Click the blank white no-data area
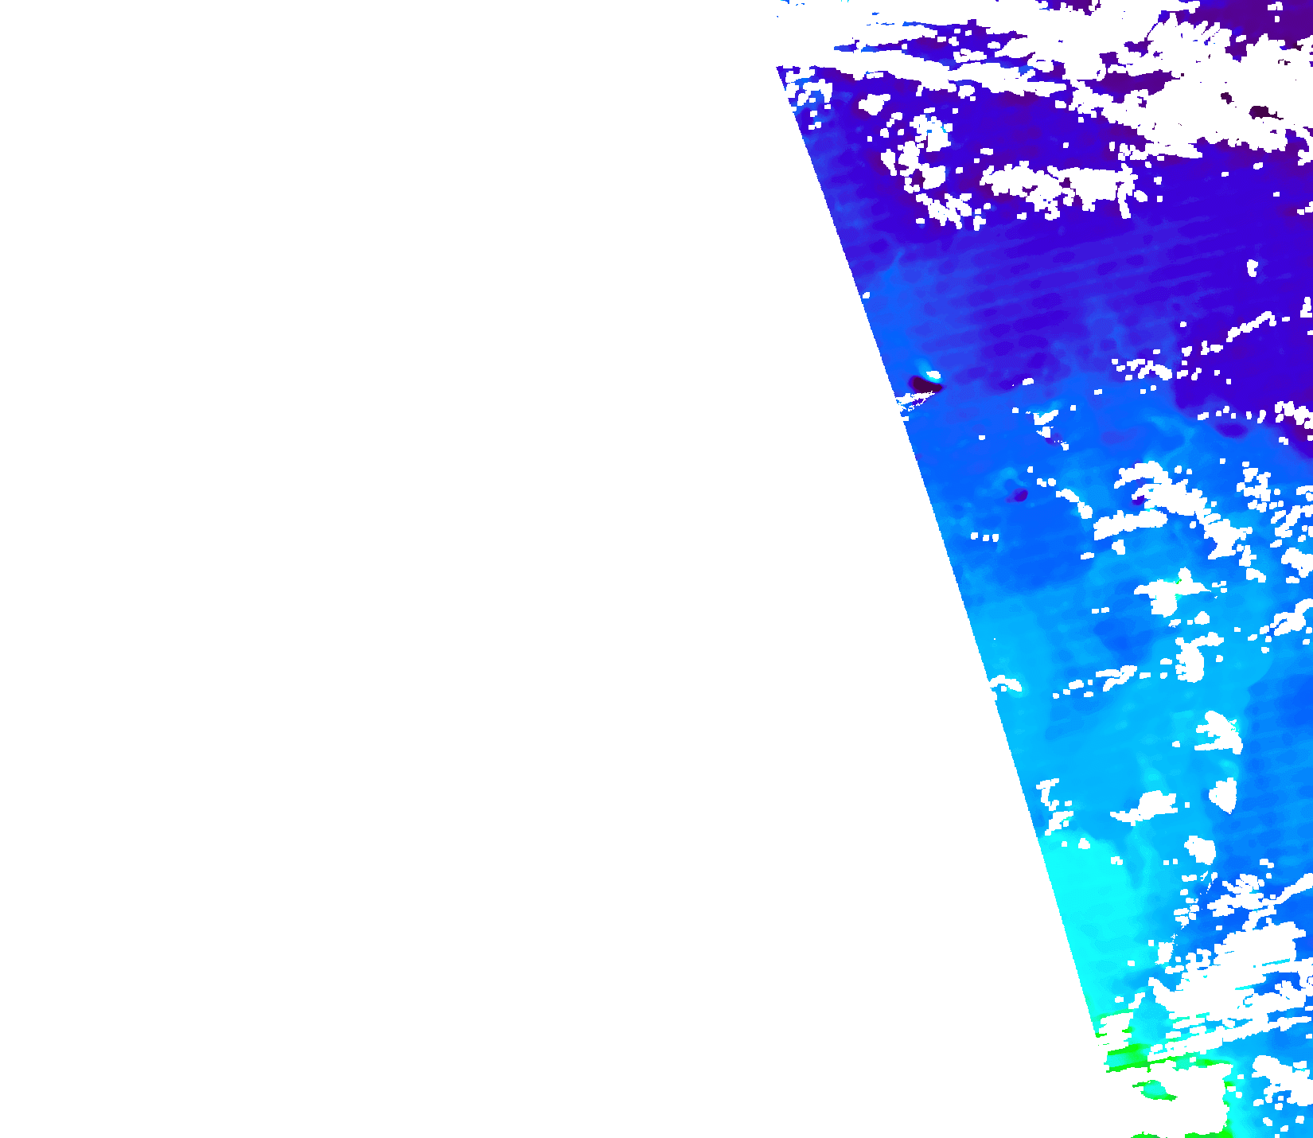The width and height of the screenshot is (1313, 1138). pyautogui.click(x=398, y=557)
